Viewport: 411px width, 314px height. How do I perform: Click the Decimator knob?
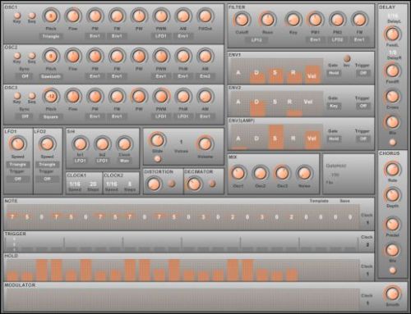click(x=194, y=184)
